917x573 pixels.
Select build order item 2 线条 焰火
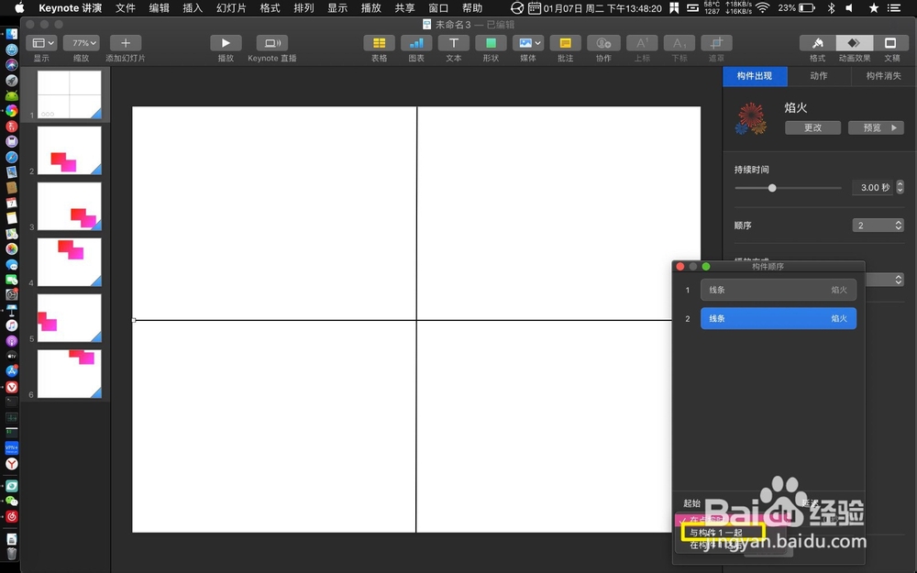click(x=778, y=318)
